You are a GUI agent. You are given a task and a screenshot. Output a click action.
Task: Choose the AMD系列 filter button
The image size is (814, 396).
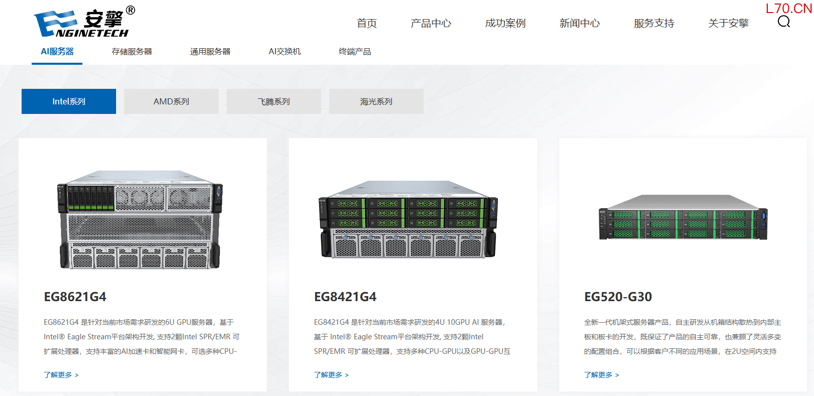pyautogui.click(x=171, y=101)
